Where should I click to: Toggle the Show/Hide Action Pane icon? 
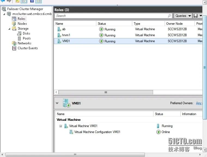[x=38, y=1]
